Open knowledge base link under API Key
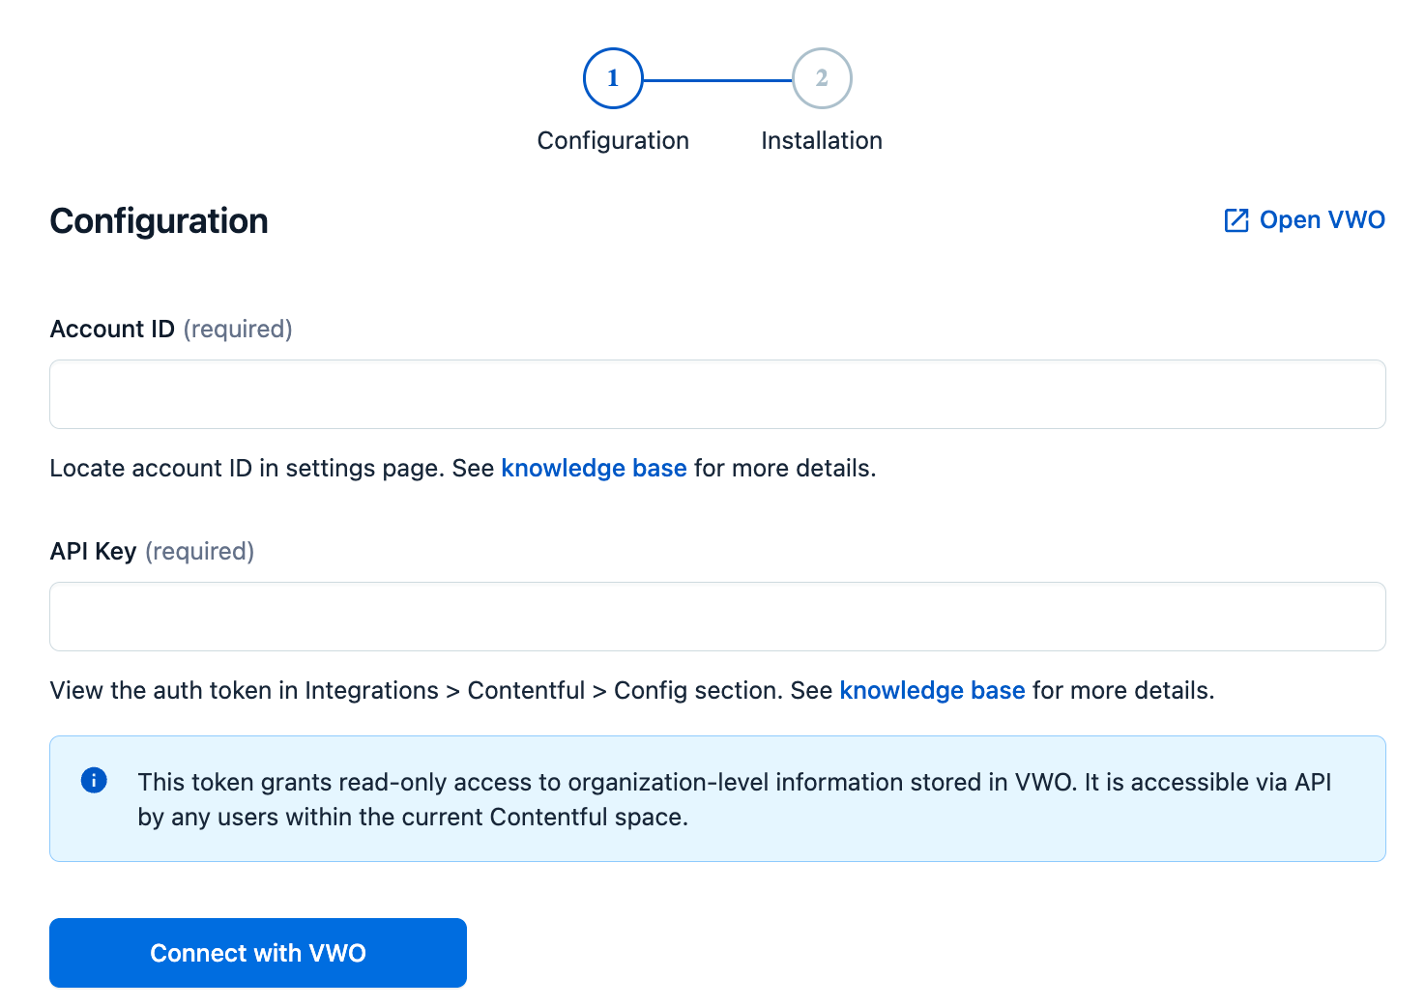 [932, 690]
